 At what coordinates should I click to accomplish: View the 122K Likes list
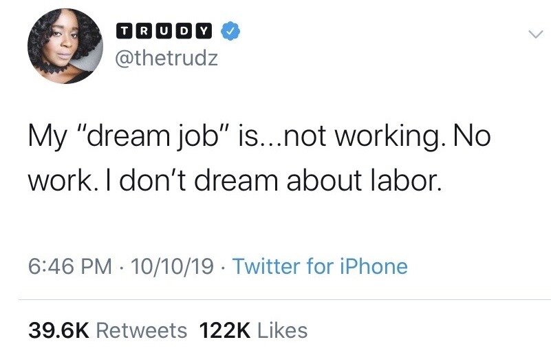(x=252, y=330)
